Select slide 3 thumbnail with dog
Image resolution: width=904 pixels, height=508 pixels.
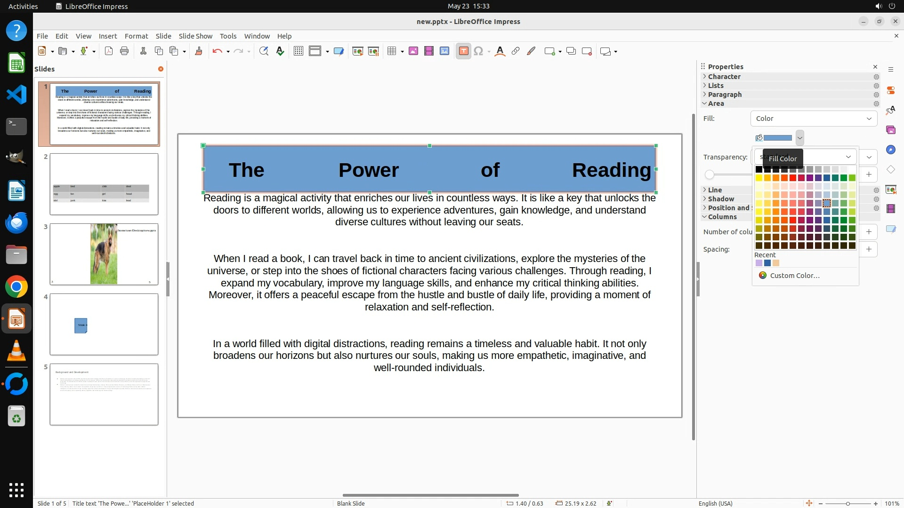[x=104, y=254]
